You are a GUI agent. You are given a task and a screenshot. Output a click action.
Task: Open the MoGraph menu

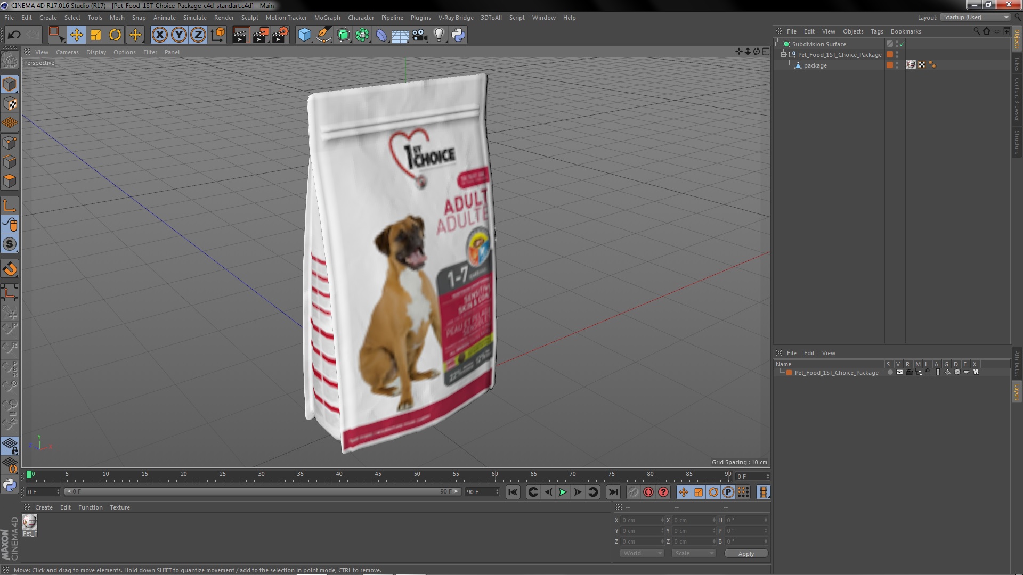327,18
